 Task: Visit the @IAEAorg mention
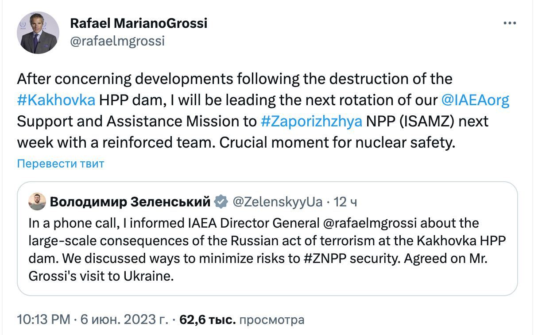(475, 100)
